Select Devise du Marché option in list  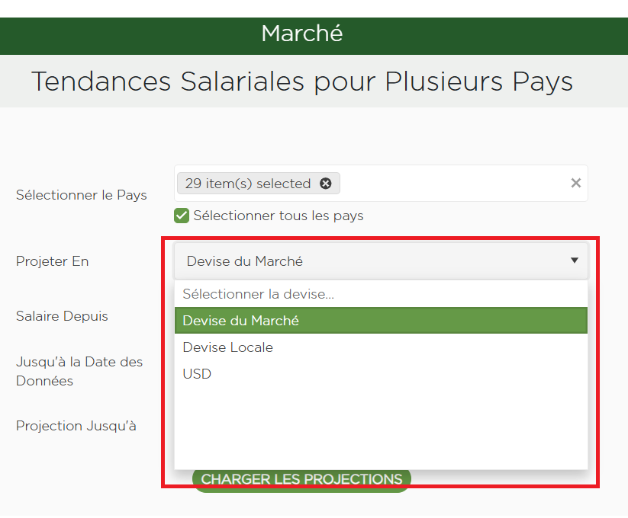(x=381, y=321)
